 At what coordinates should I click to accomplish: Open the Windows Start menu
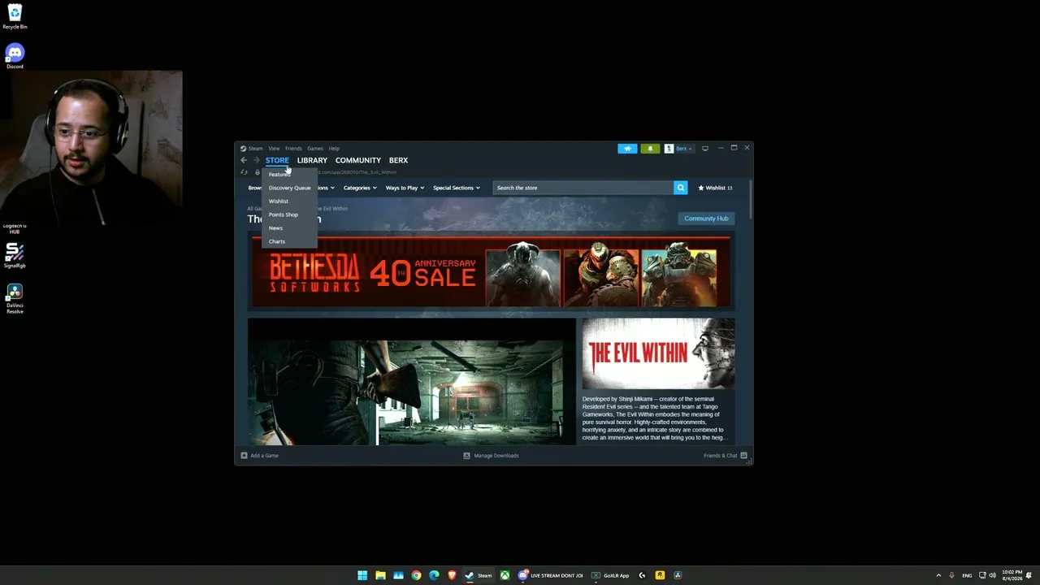tap(362, 575)
